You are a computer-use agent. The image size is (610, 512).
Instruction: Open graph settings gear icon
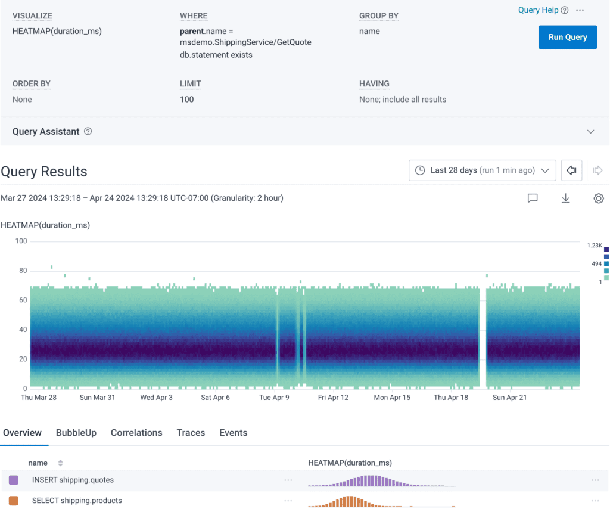point(599,198)
